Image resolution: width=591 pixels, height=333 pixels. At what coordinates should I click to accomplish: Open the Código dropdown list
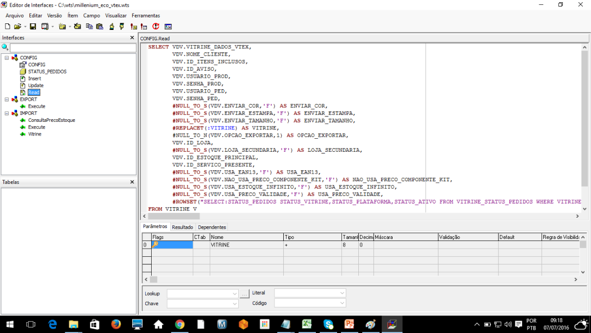click(342, 304)
